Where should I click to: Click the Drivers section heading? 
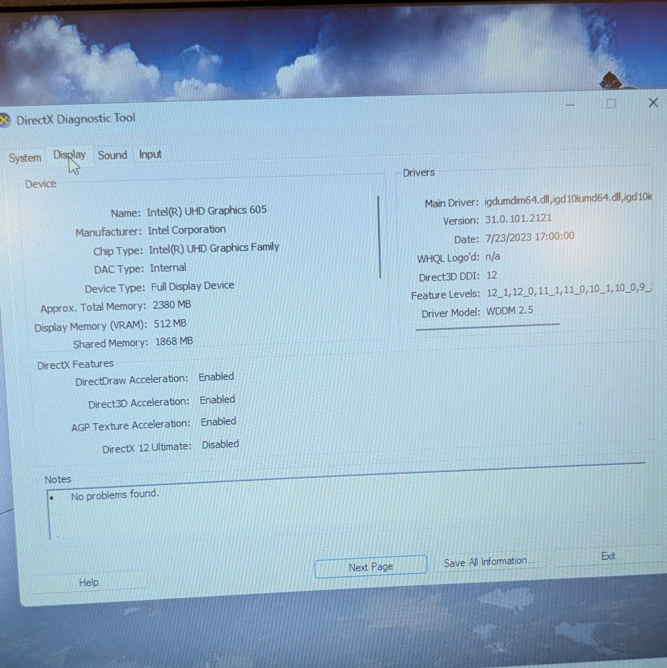[419, 173]
